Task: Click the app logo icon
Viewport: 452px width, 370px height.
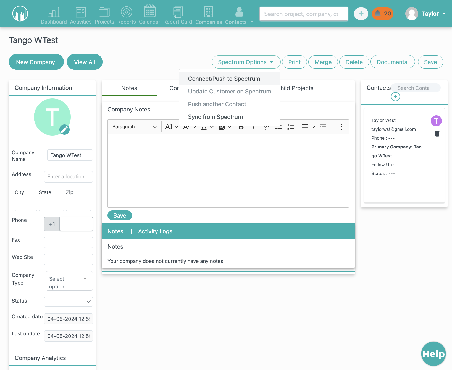Action: coord(20,14)
